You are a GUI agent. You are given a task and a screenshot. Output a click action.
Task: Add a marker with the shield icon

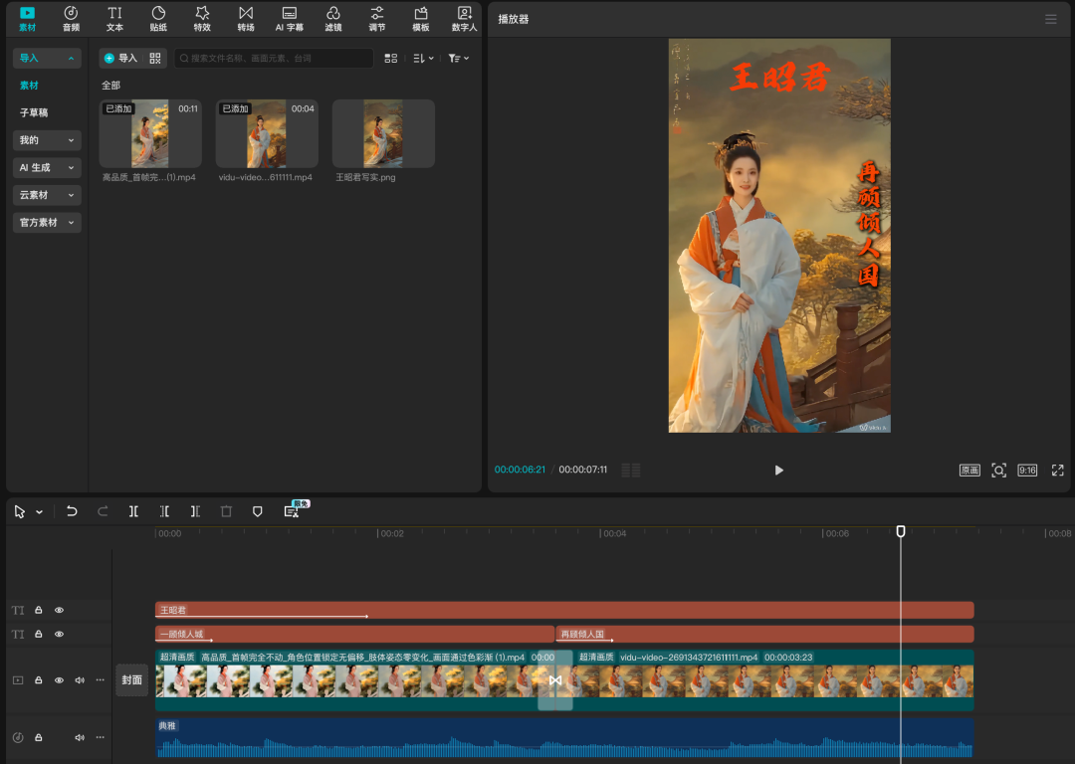258,511
